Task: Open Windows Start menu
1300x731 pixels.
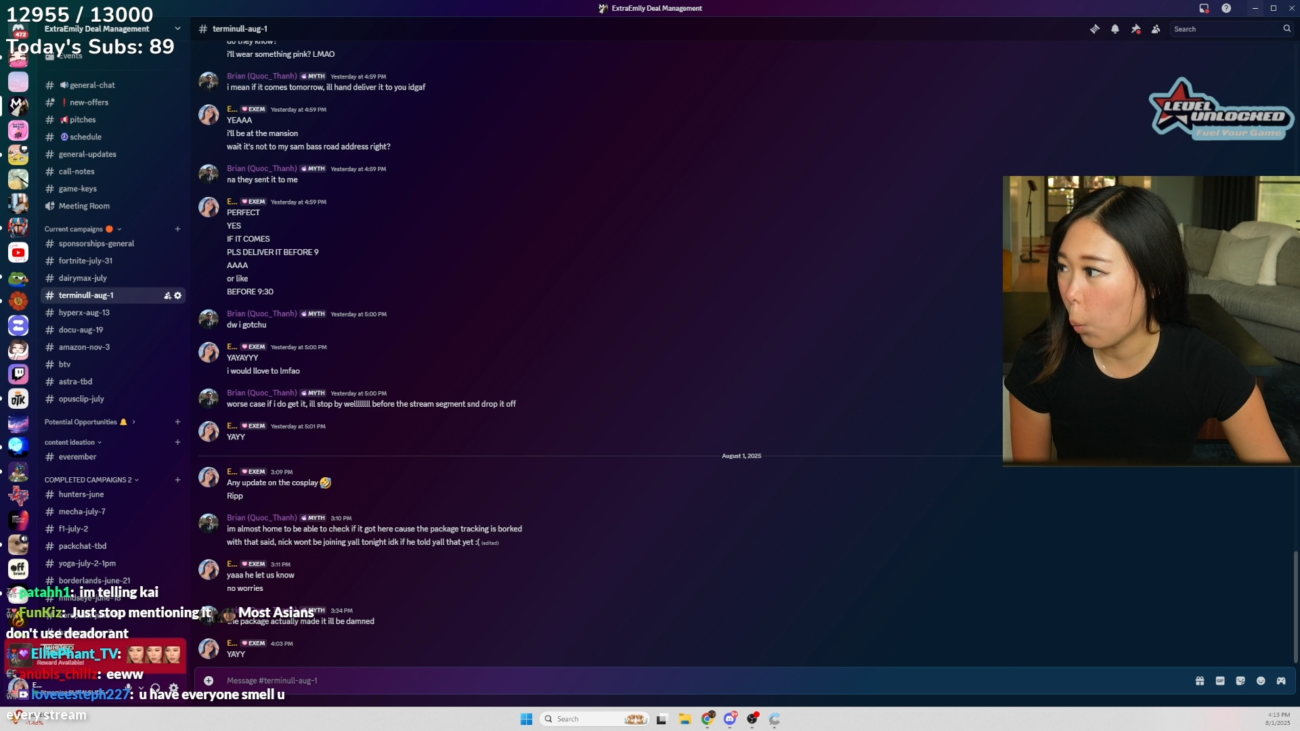Action: point(526,719)
